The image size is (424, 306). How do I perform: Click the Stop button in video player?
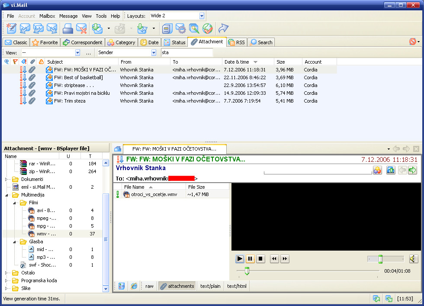[260, 259]
